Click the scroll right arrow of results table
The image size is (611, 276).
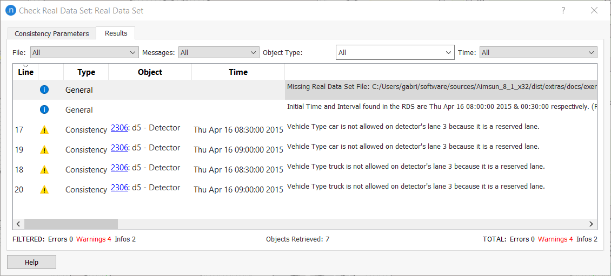click(x=591, y=224)
